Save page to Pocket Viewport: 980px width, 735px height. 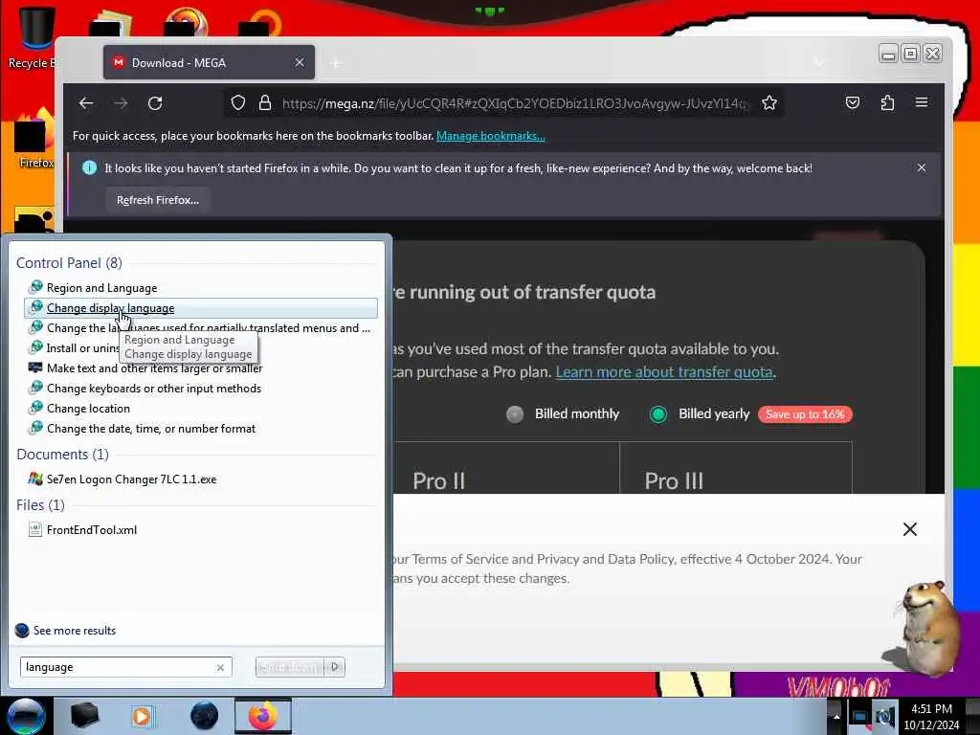853,103
